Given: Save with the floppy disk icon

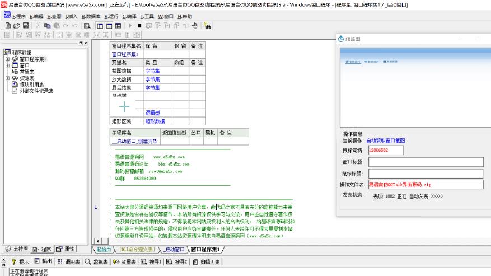Looking at the screenshot, I should tap(26, 25).
